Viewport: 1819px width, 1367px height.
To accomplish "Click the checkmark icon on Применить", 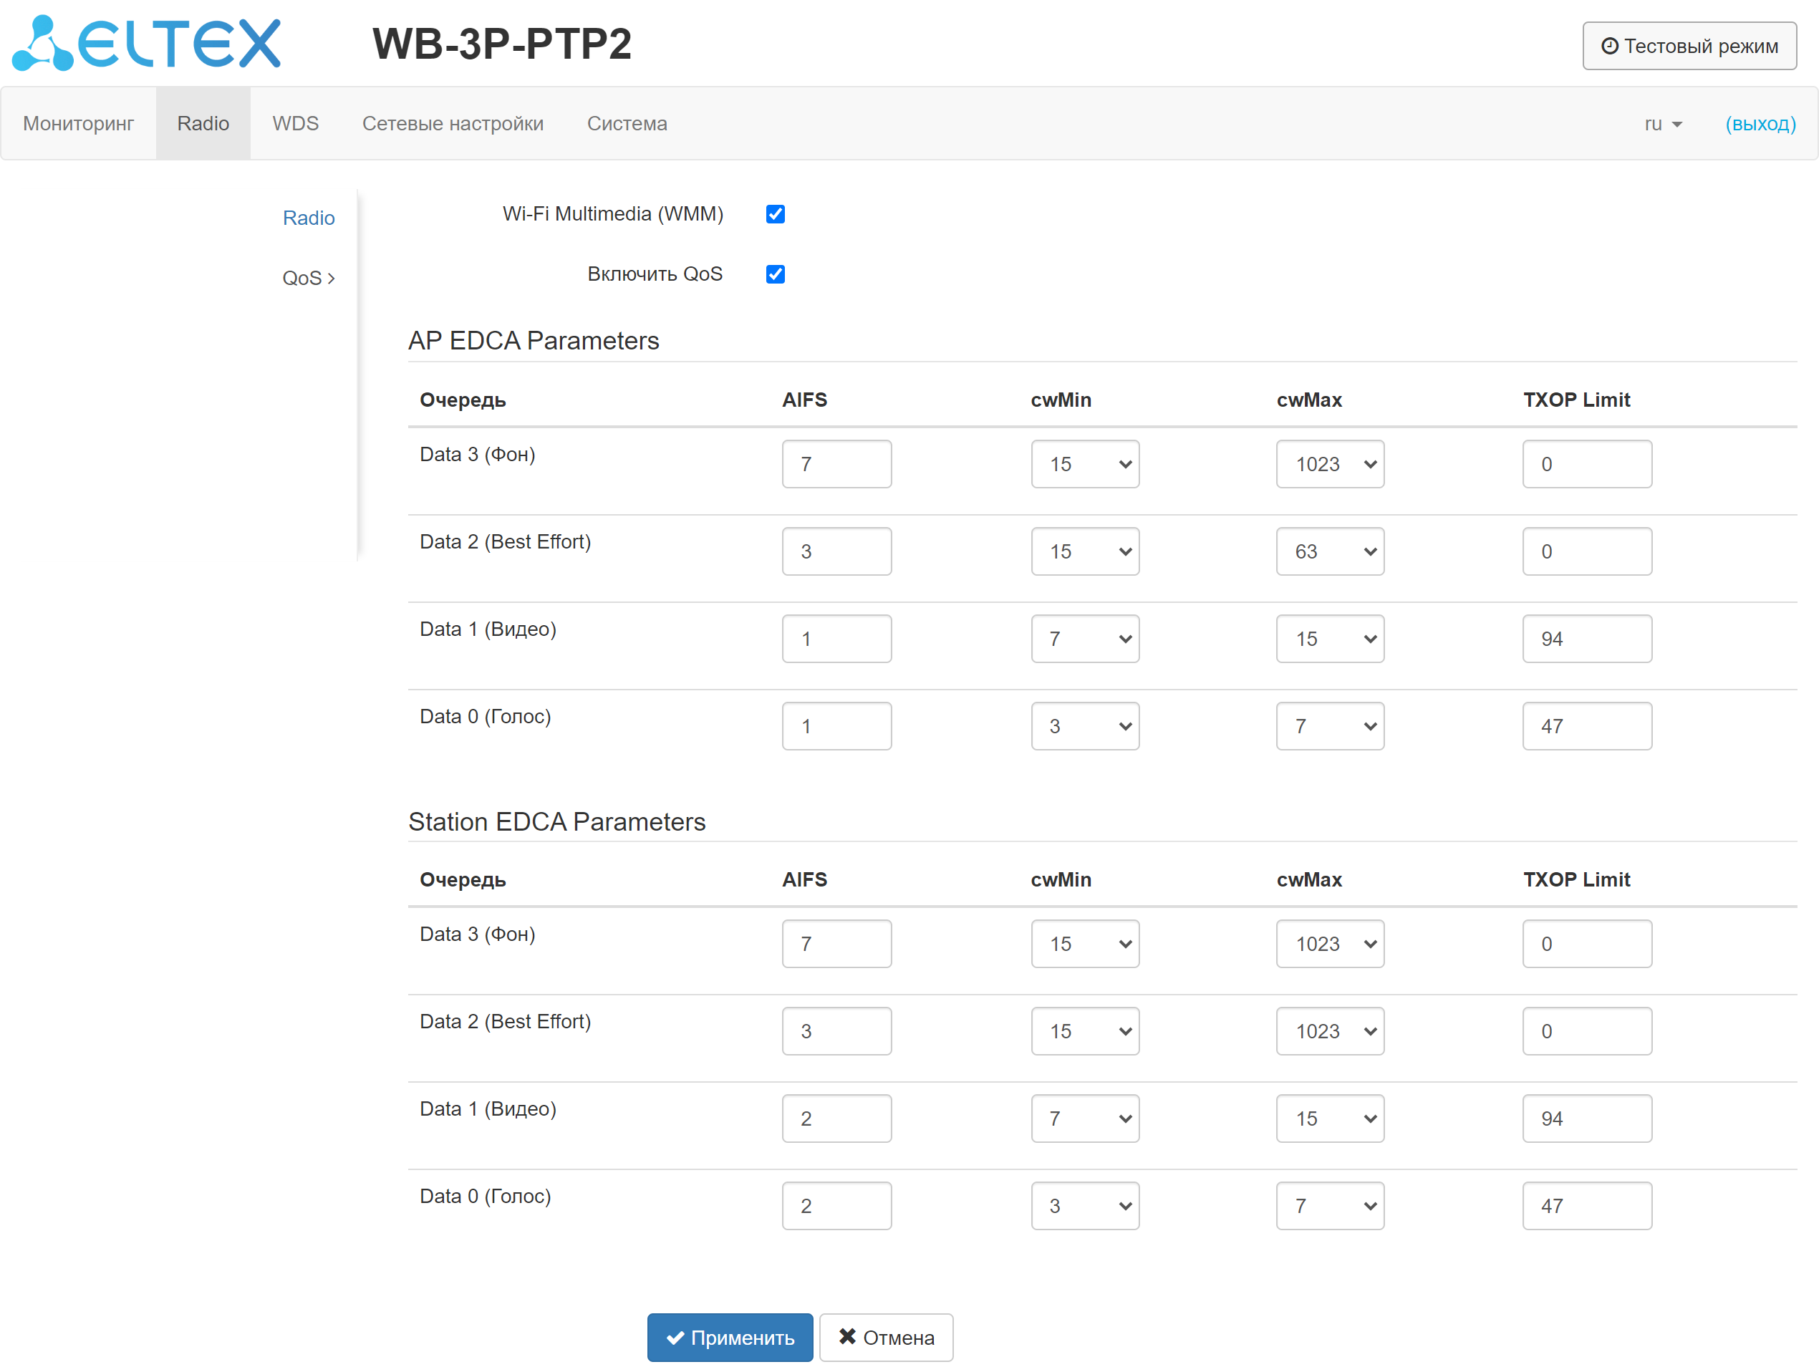I will pos(675,1338).
